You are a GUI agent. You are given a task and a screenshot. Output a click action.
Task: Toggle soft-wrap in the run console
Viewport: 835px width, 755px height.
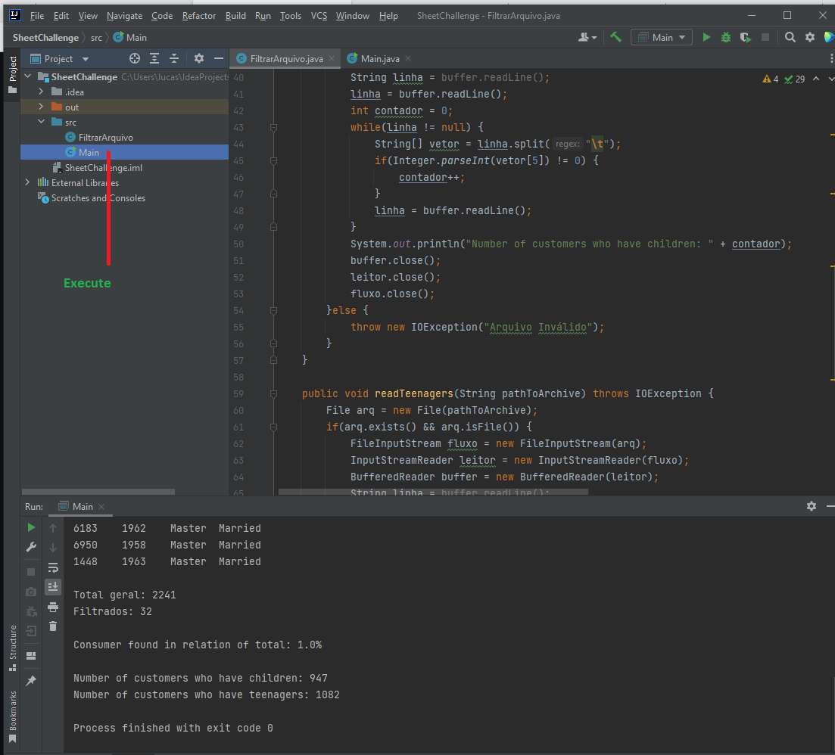(x=52, y=567)
